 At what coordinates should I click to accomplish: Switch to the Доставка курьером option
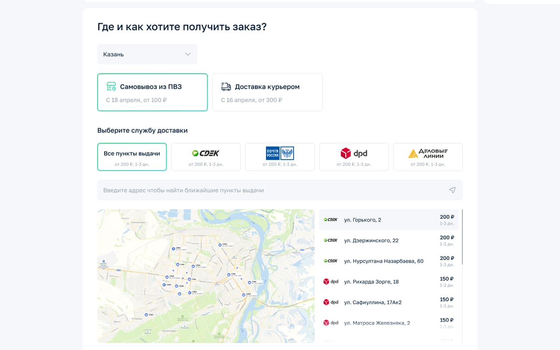tap(267, 92)
